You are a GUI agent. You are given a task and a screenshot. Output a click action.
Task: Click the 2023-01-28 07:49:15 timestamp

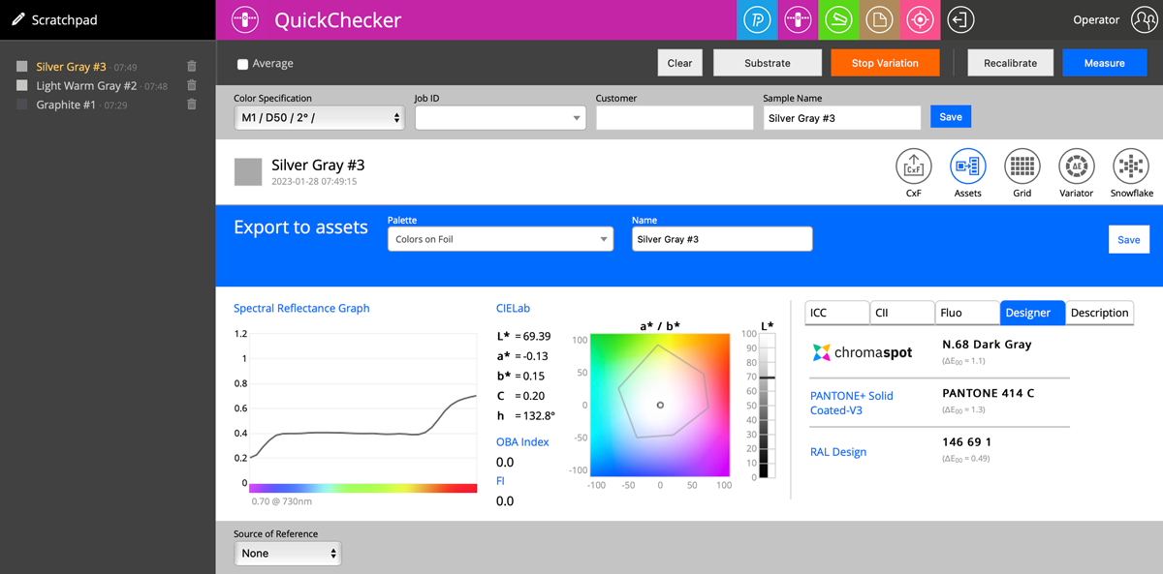coord(314,182)
